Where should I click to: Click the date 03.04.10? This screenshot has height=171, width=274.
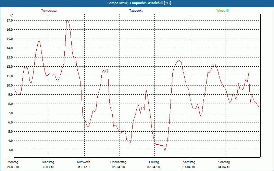coord(189,167)
